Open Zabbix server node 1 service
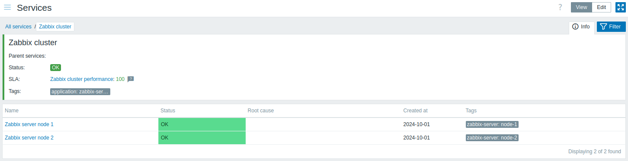Viewport: 628px width, 161px height. pos(29,124)
